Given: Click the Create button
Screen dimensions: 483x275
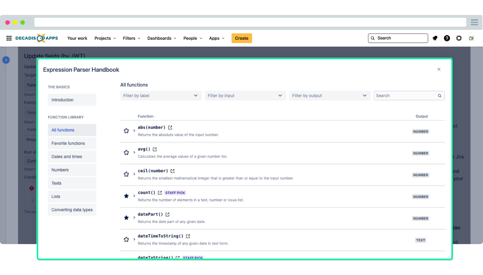Looking at the screenshot, I should [242, 38].
